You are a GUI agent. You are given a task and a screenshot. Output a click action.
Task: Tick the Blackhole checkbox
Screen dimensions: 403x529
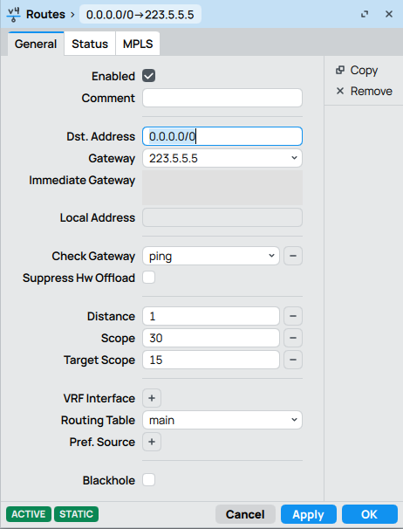click(148, 480)
